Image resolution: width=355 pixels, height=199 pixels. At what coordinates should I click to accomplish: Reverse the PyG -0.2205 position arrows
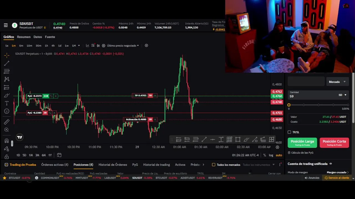(x=50, y=113)
